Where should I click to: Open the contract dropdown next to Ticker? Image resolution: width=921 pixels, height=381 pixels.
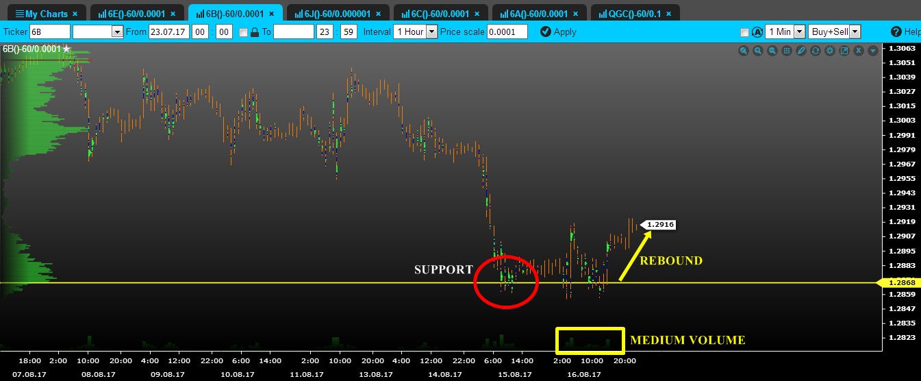(98, 32)
